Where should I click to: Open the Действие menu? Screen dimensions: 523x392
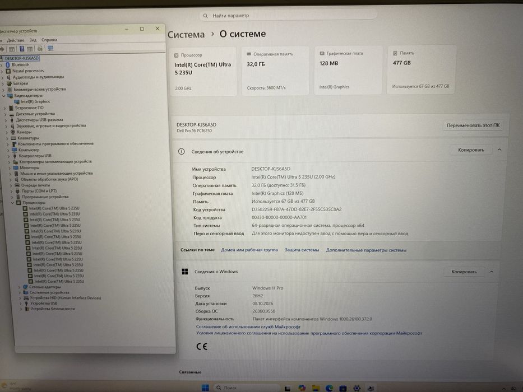pyautogui.click(x=16, y=40)
